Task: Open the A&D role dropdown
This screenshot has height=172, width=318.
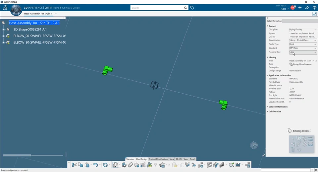Action: [x=284, y=9]
